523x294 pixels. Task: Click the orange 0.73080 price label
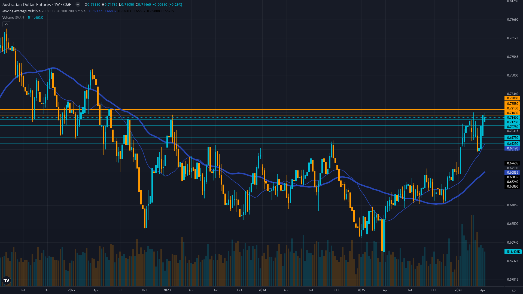click(512, 98)
